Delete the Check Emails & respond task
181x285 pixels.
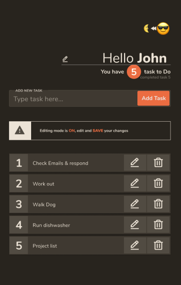pyautogui.click(x=158, y=163)
